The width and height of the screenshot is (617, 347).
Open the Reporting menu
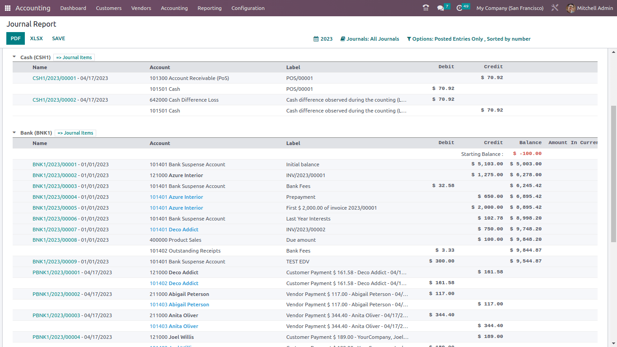coord(210,8)
